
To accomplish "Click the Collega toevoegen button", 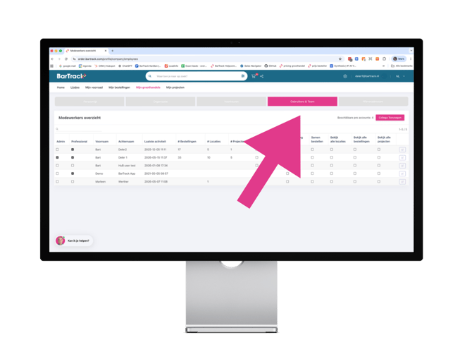I will pos(390,118).
